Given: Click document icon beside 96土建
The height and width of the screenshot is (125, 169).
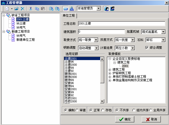Looking at the screenshot, I should 13,23.
